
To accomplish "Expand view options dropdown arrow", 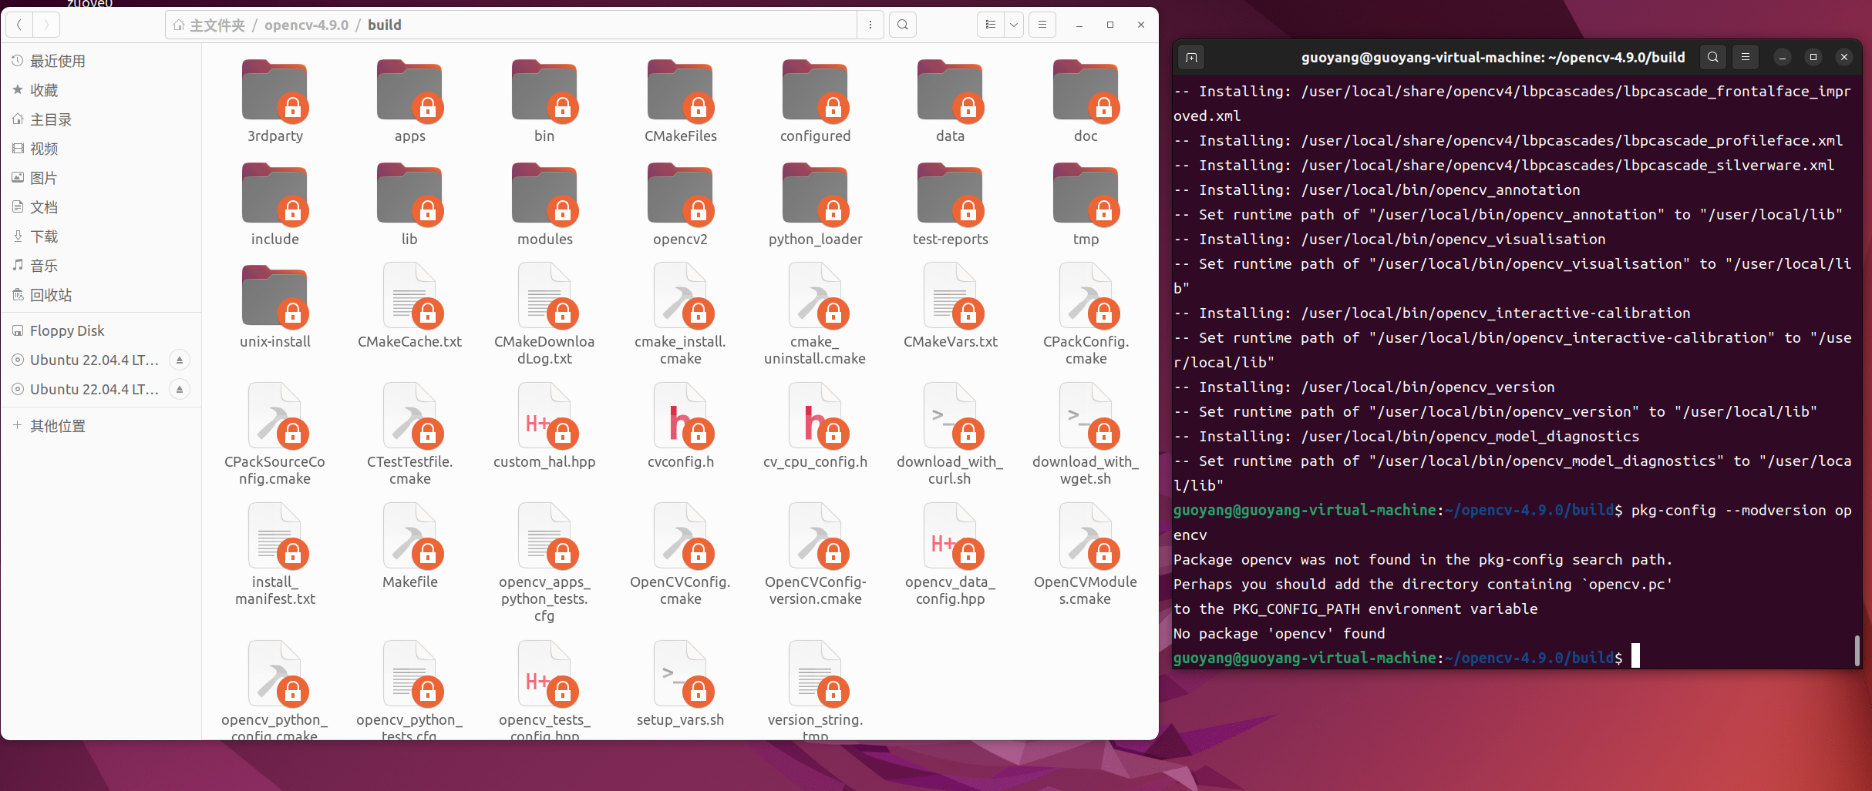I will point(1014,25).
